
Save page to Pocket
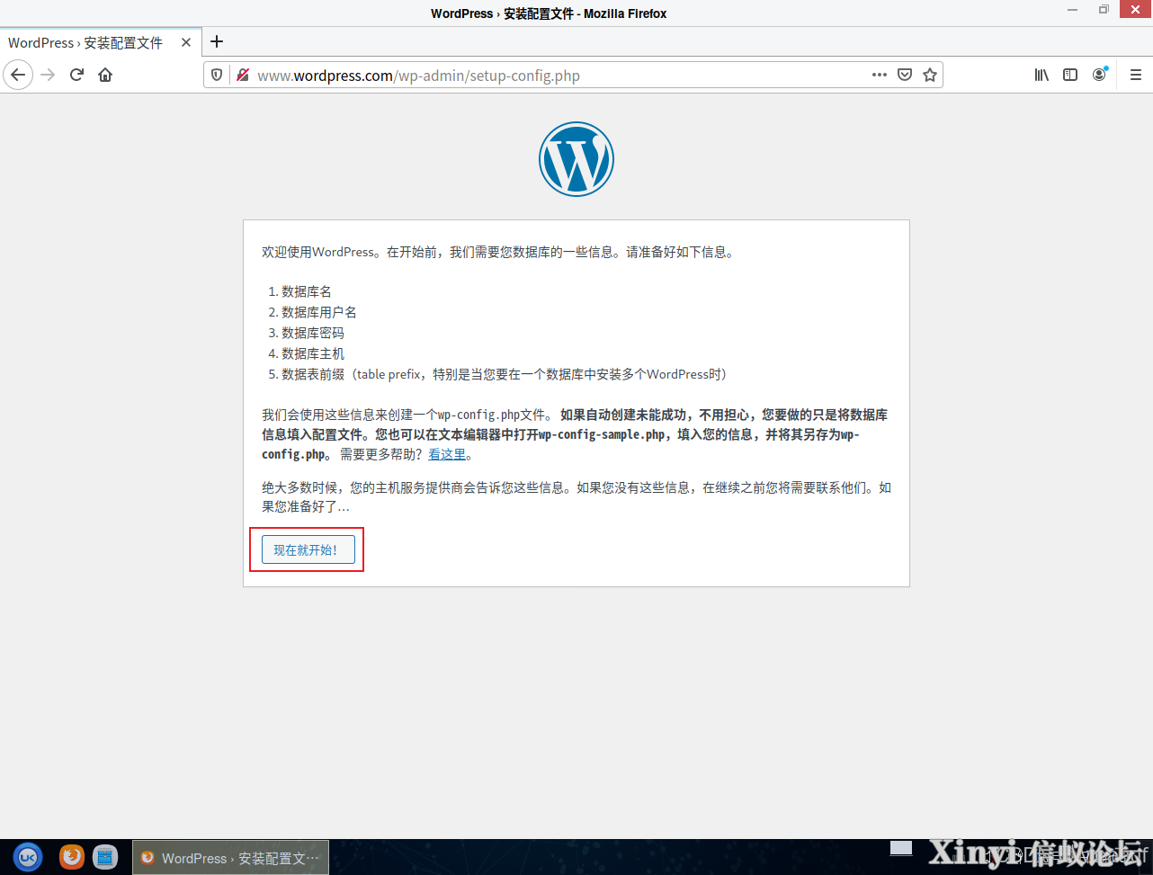[x=905, y=76]
